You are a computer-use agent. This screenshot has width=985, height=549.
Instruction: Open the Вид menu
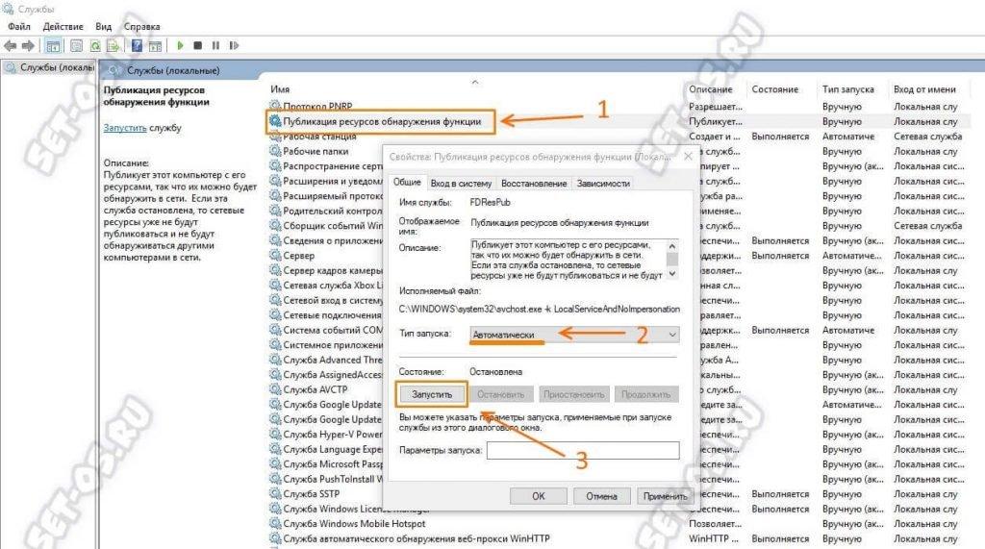pyautogui.click(x=103, y=26)
